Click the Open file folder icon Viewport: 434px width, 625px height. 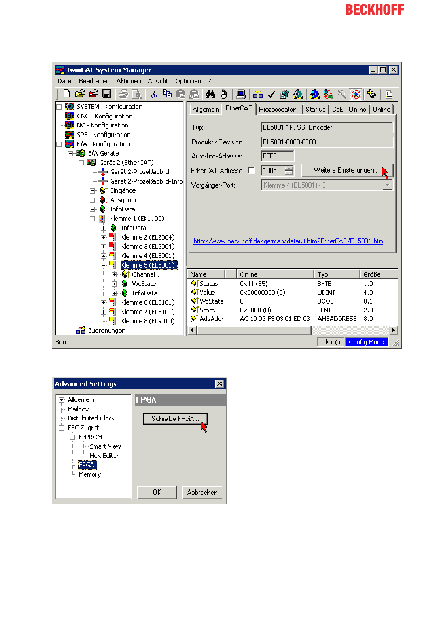coord(80,94)
